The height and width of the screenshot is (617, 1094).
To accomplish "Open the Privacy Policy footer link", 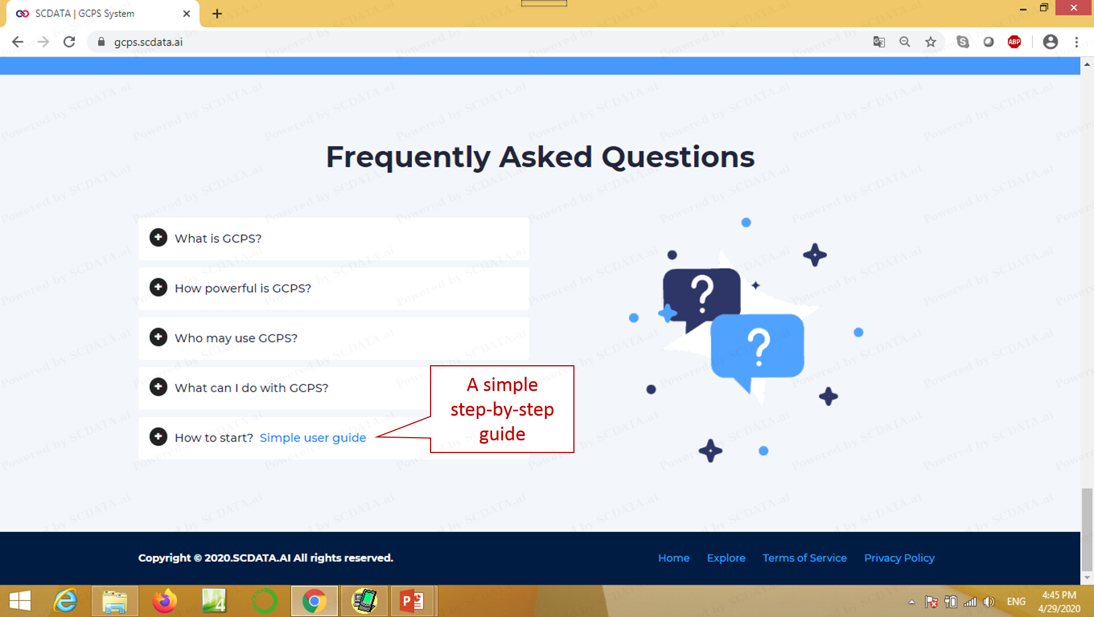I will click(x=899, y=558).
